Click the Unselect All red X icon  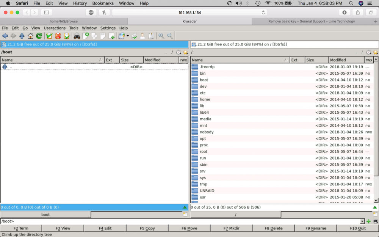point(58,36)
